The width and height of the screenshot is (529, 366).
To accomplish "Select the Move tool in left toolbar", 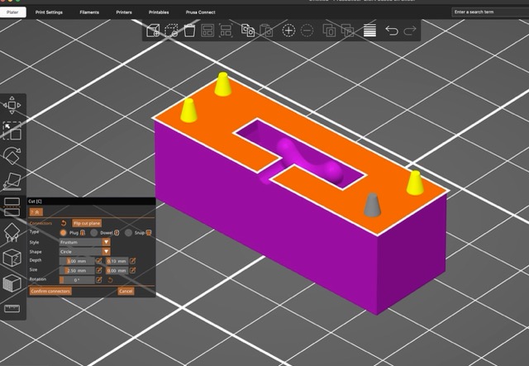I will pos(12,105).
